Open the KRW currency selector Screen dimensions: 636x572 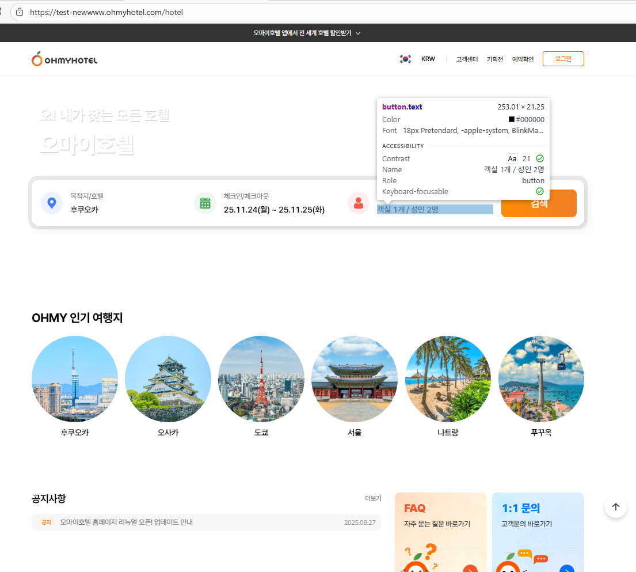[428, 59]
